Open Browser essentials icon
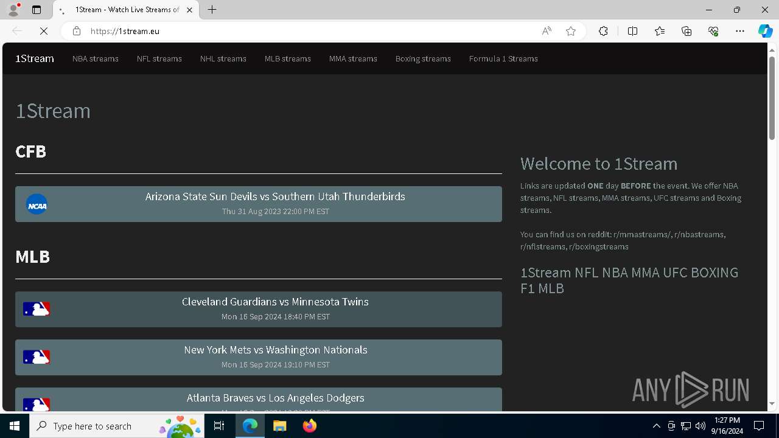This screenshot has width=779, height=438. 713,31
